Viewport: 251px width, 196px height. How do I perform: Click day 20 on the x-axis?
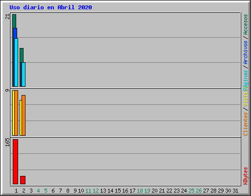pyautogui.click(x=154, y=191)
